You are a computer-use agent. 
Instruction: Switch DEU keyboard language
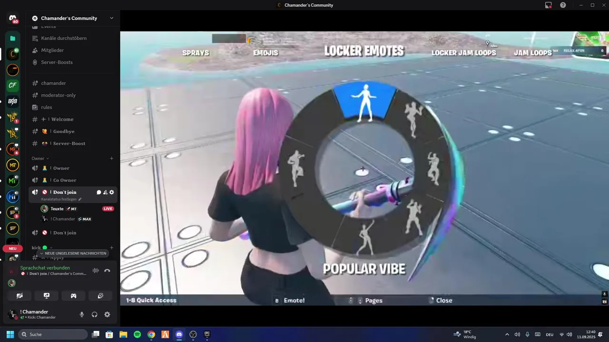[x=550, y=334]
